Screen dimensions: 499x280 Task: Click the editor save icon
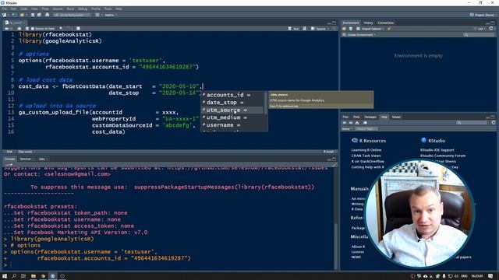(27, 29)
